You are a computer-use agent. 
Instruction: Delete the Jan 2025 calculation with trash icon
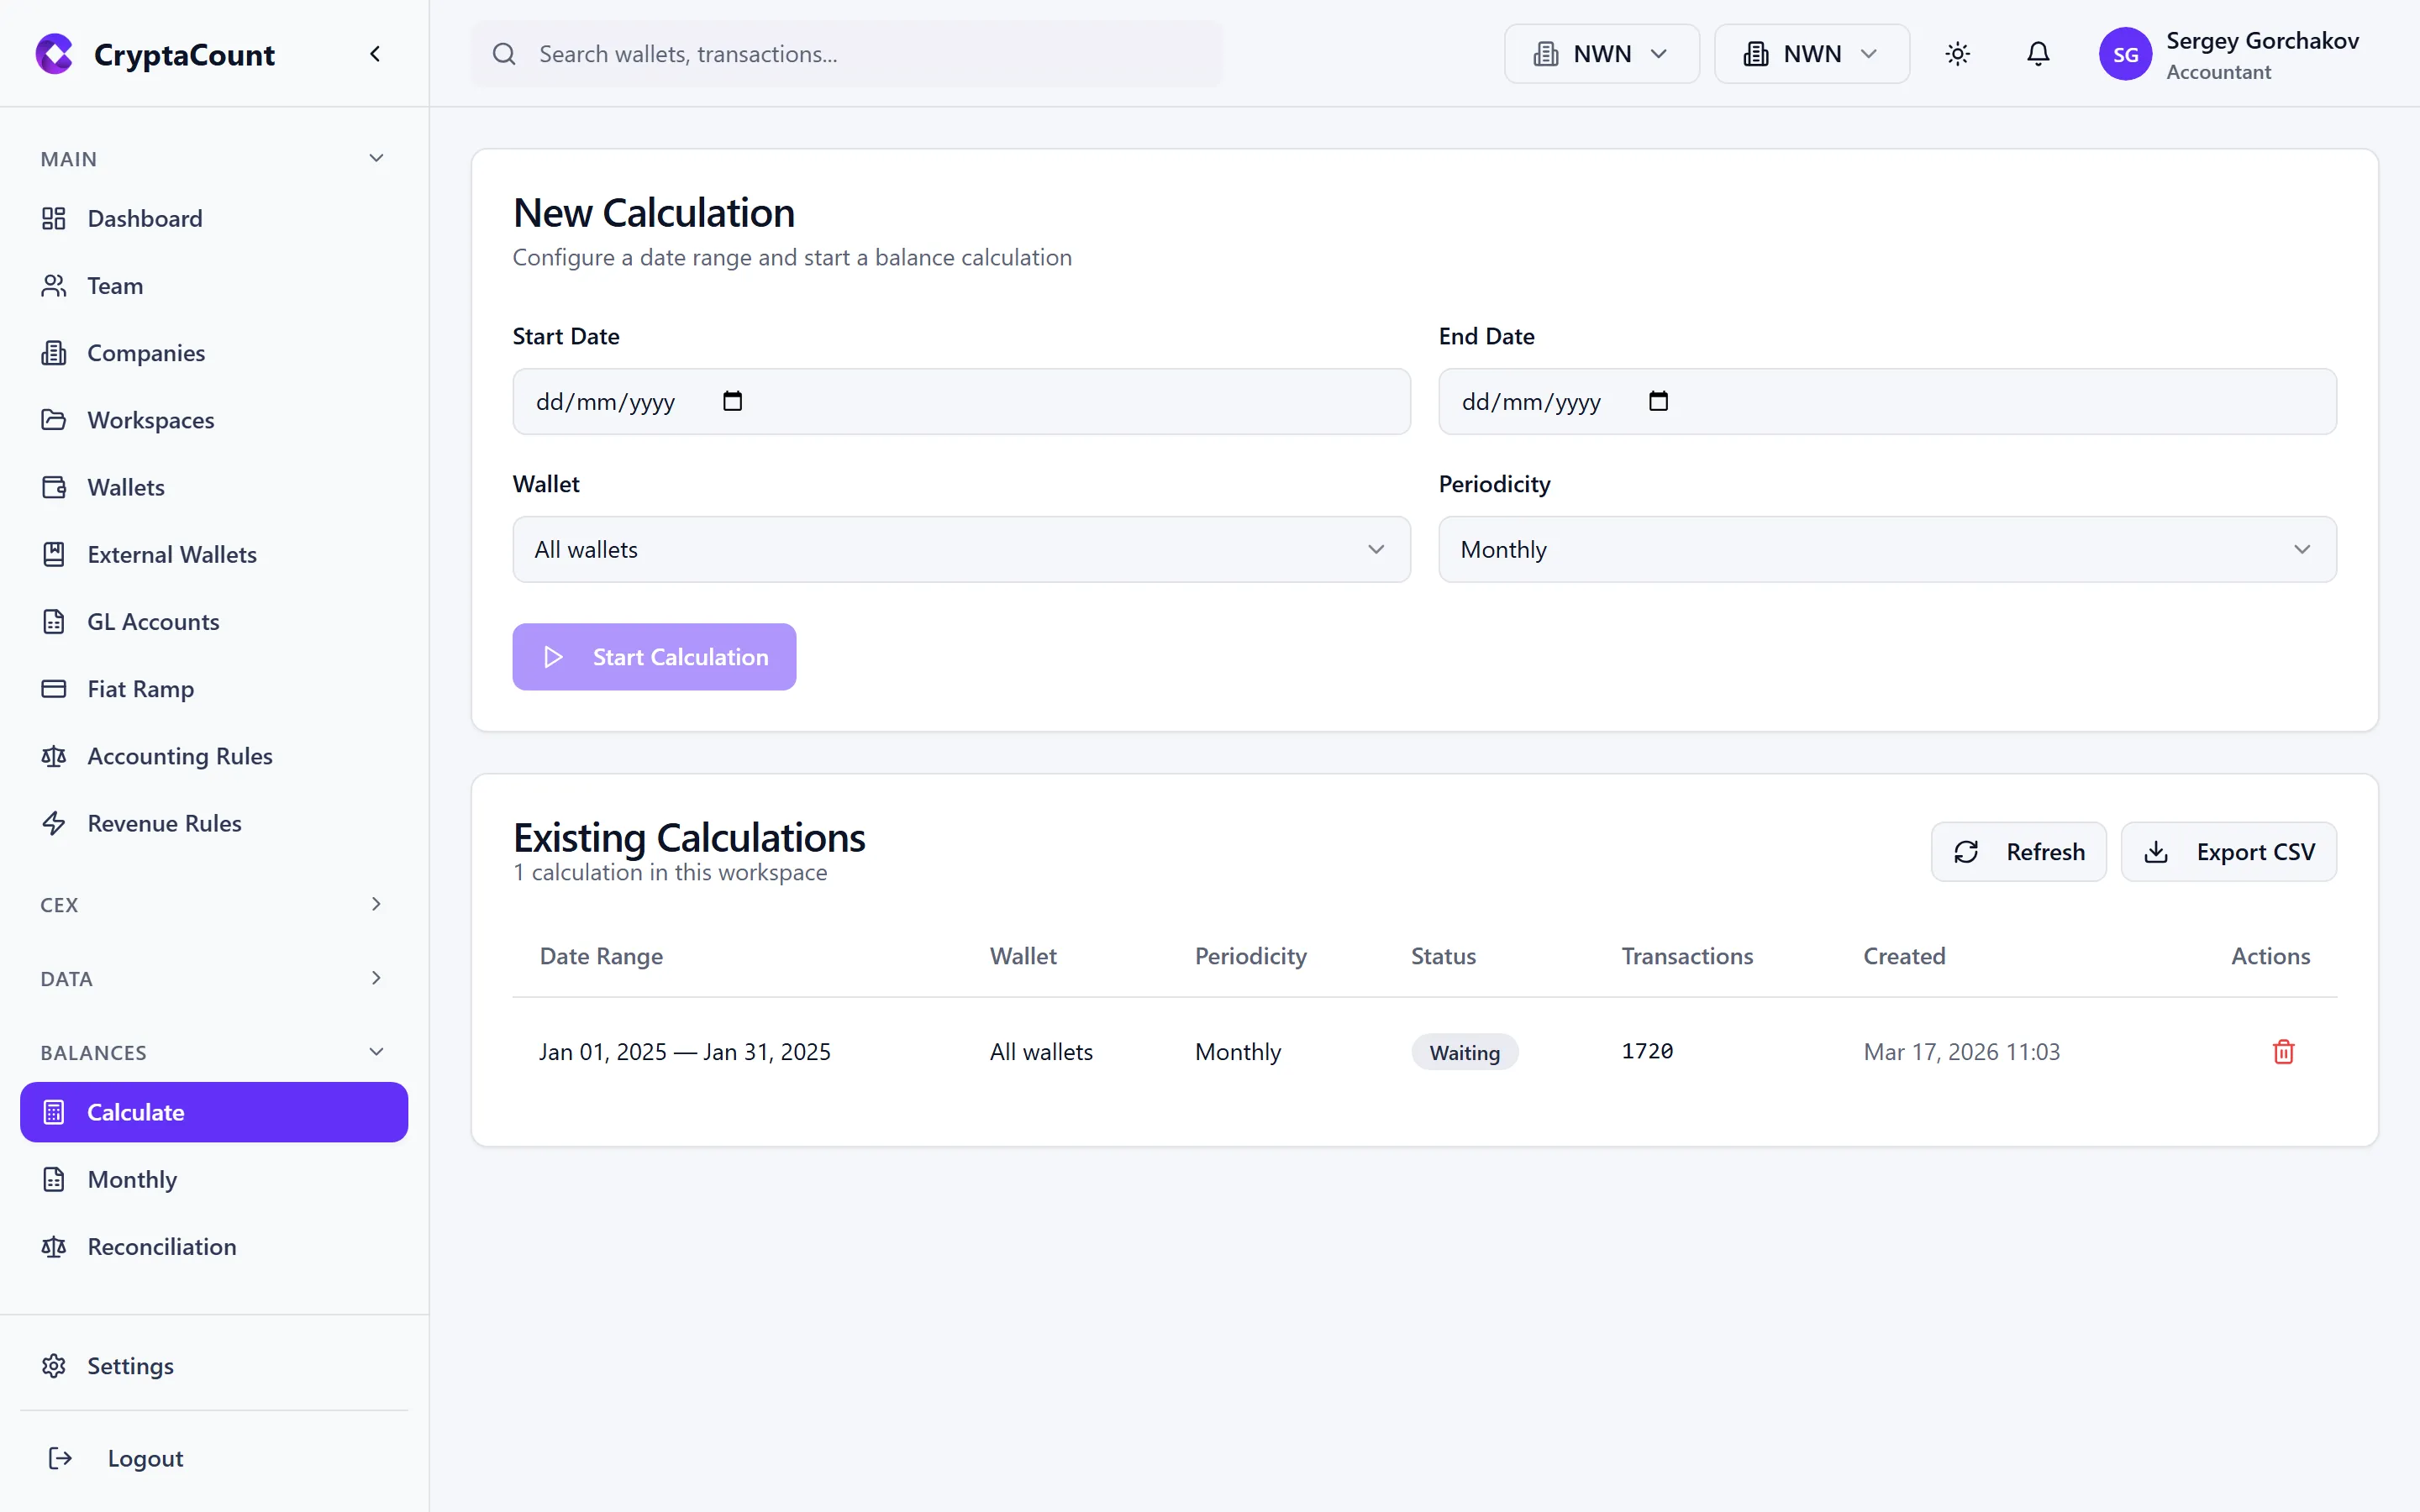click(2283, 1051)
